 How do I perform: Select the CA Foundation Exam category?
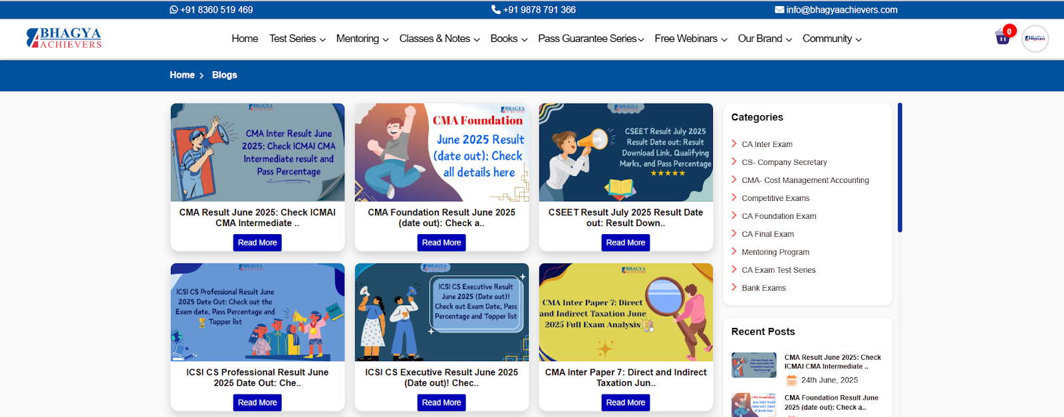(779, 216)
